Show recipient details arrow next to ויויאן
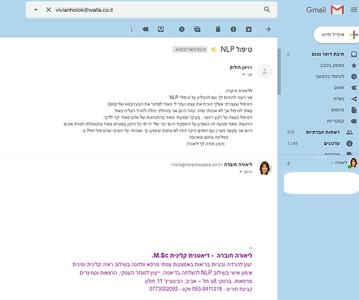Screen dimensions: 359x300 pos(240,172)
